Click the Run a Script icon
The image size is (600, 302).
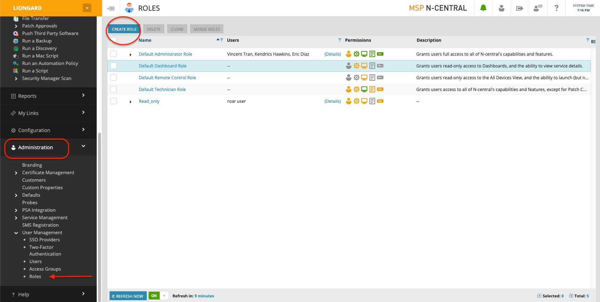pos(16,71)
